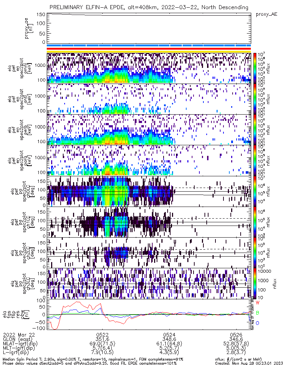This screenshot has width=283, height=365.
Task: Click the '2022 Mar 22' date label
Action: pos(19,335)
